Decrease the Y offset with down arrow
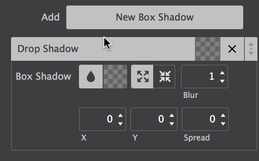This screenshot has width=259, height=161. pyautogui.click(x=171, y=123)
